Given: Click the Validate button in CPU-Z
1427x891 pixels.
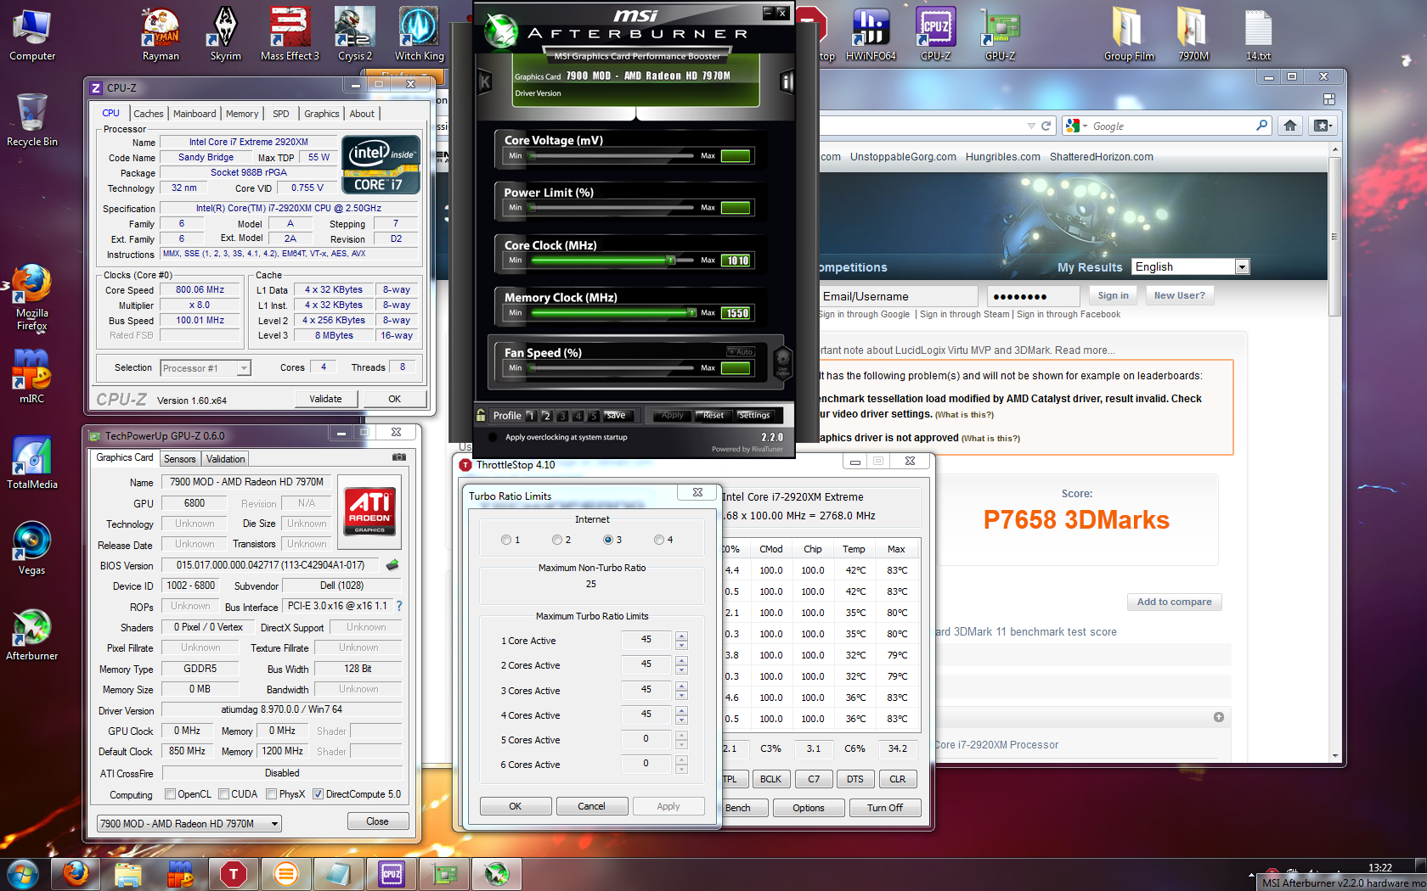Looking at the screenshot, I should point(325,399).
